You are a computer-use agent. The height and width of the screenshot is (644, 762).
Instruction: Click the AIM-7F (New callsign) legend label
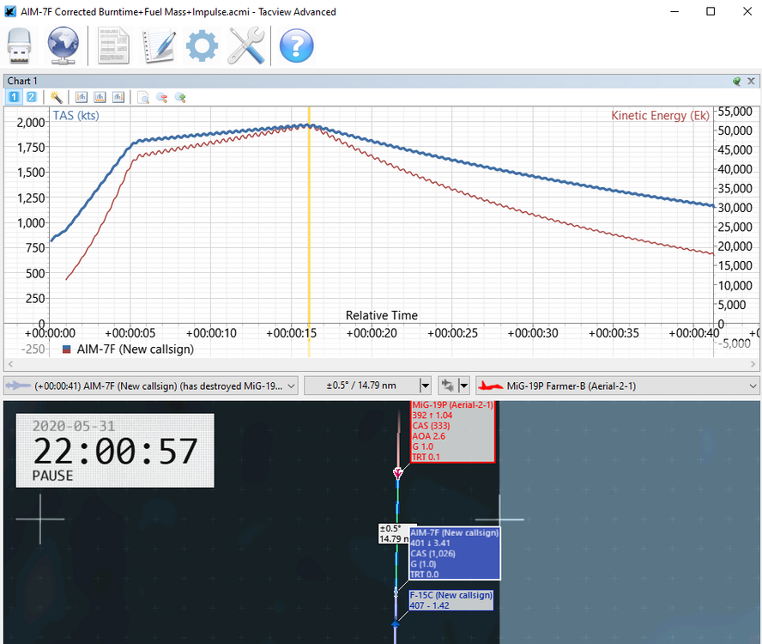[x=135, y=349]
